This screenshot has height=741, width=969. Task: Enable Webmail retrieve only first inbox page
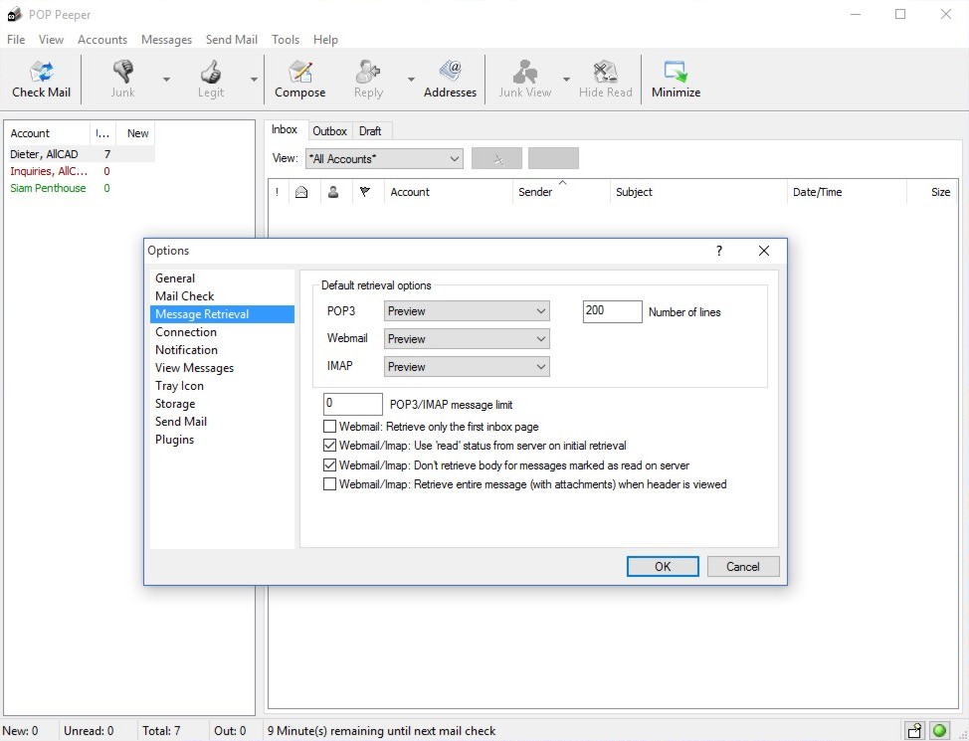330,427
